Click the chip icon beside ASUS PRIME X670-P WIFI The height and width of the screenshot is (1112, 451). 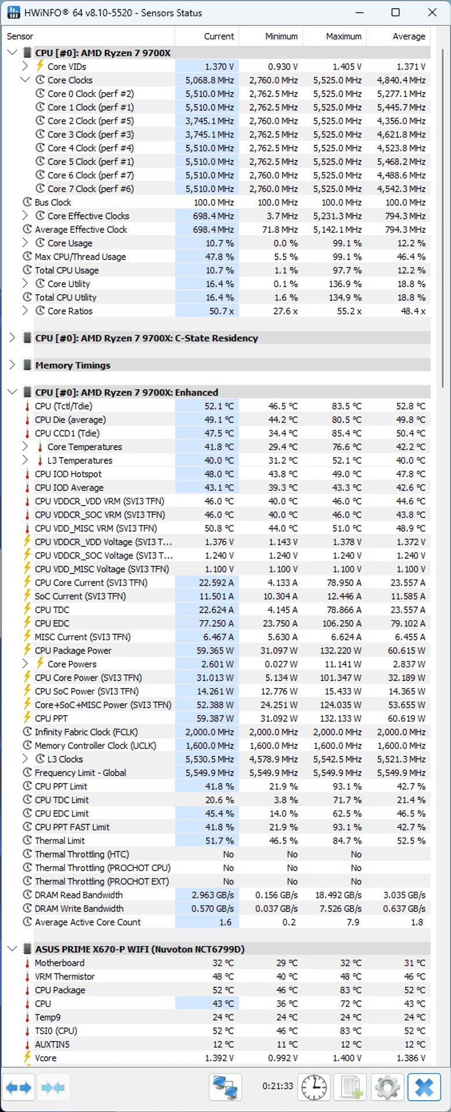point(27,949)
